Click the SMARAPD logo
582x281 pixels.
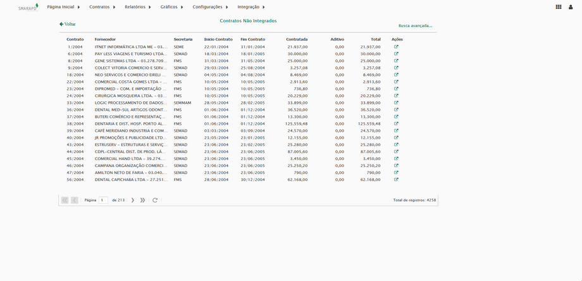coord(28,7)
